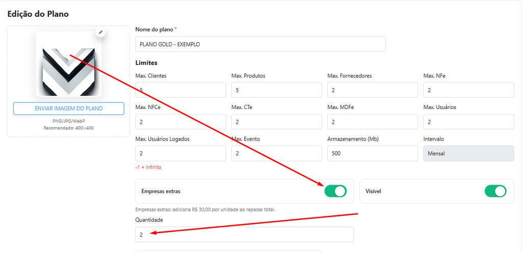522x253 pixels.
Task: Select the Max. MDFe input
Action: point(373,122)
